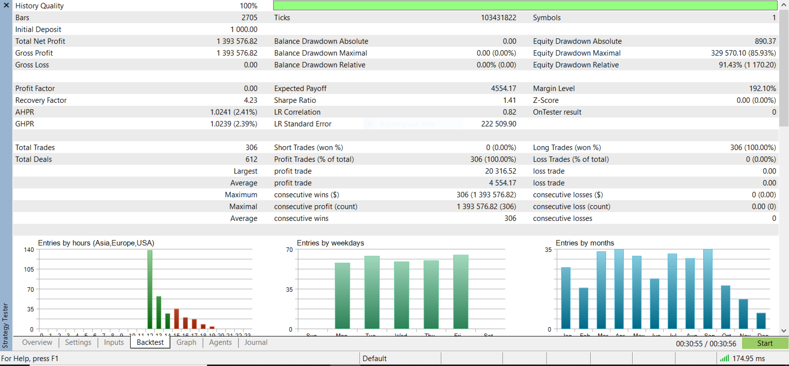
Task: Select the Inputs tab
Action: pyautogui.click(x=114, y=342)
